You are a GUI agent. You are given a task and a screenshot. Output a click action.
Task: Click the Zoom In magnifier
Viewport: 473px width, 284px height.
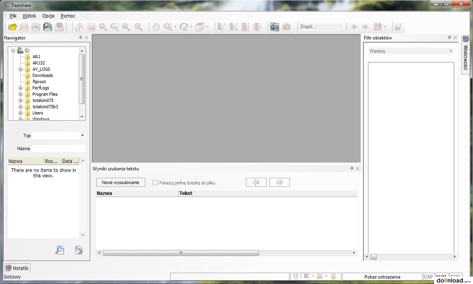126,27
